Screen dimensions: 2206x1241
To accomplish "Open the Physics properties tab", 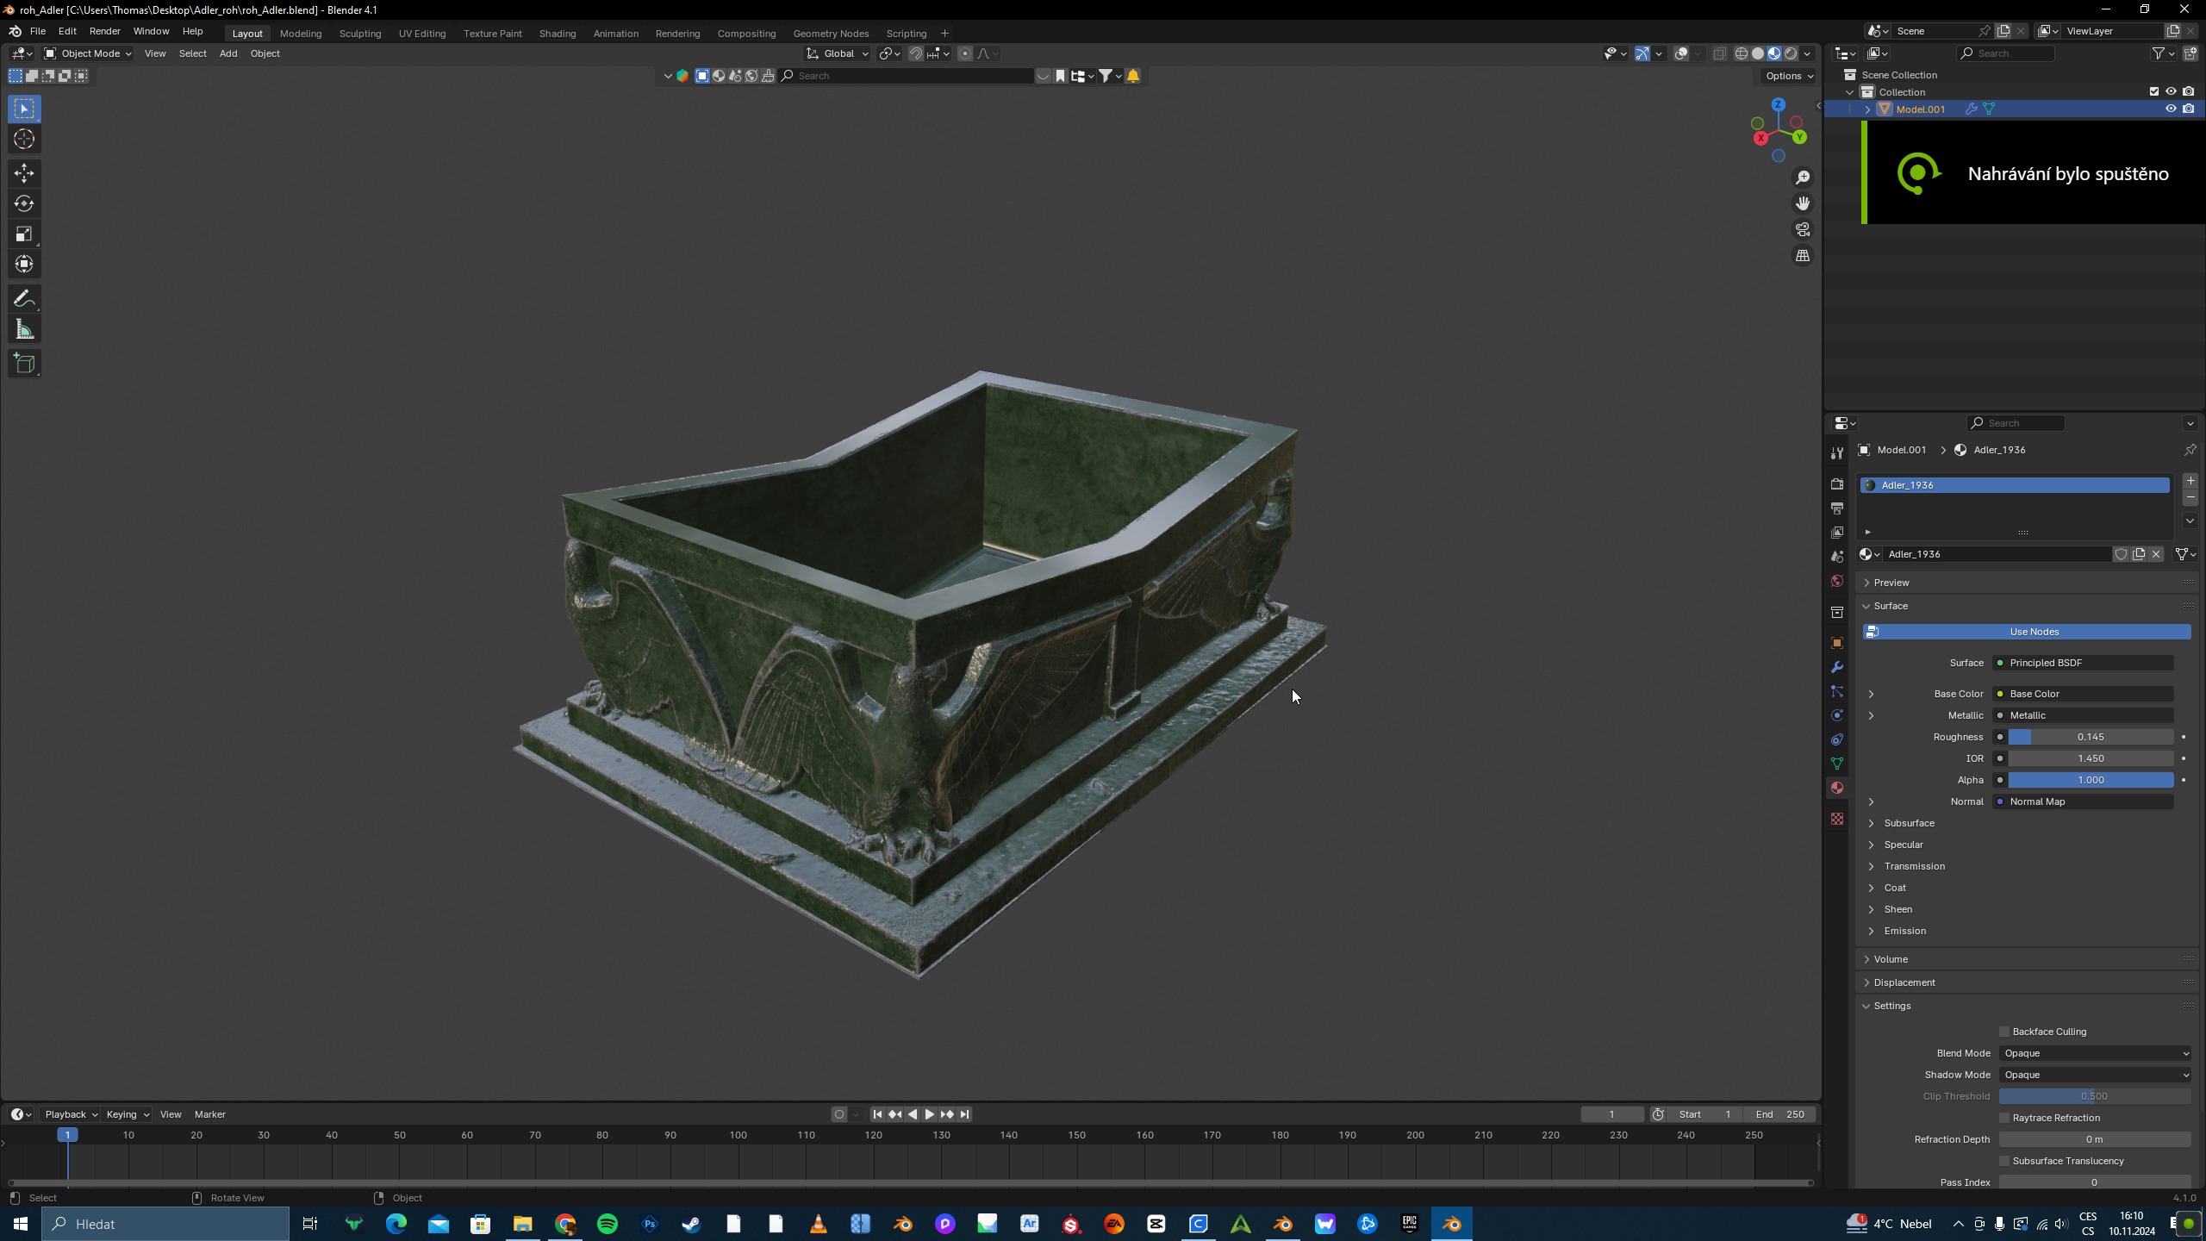I will 1837,715.
